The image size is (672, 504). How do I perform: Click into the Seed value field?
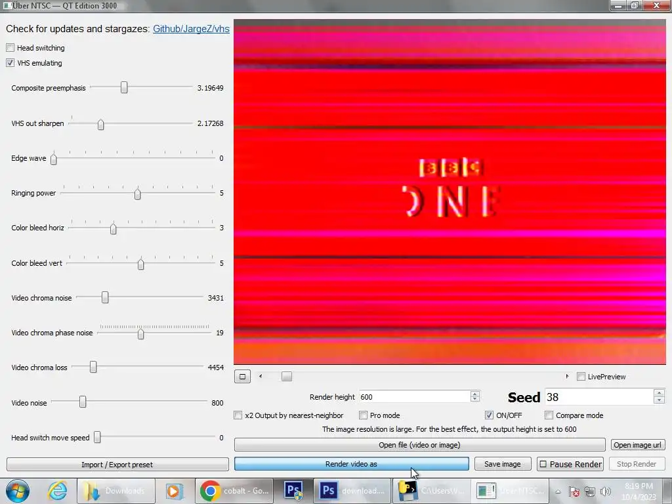tap(599, 397)
